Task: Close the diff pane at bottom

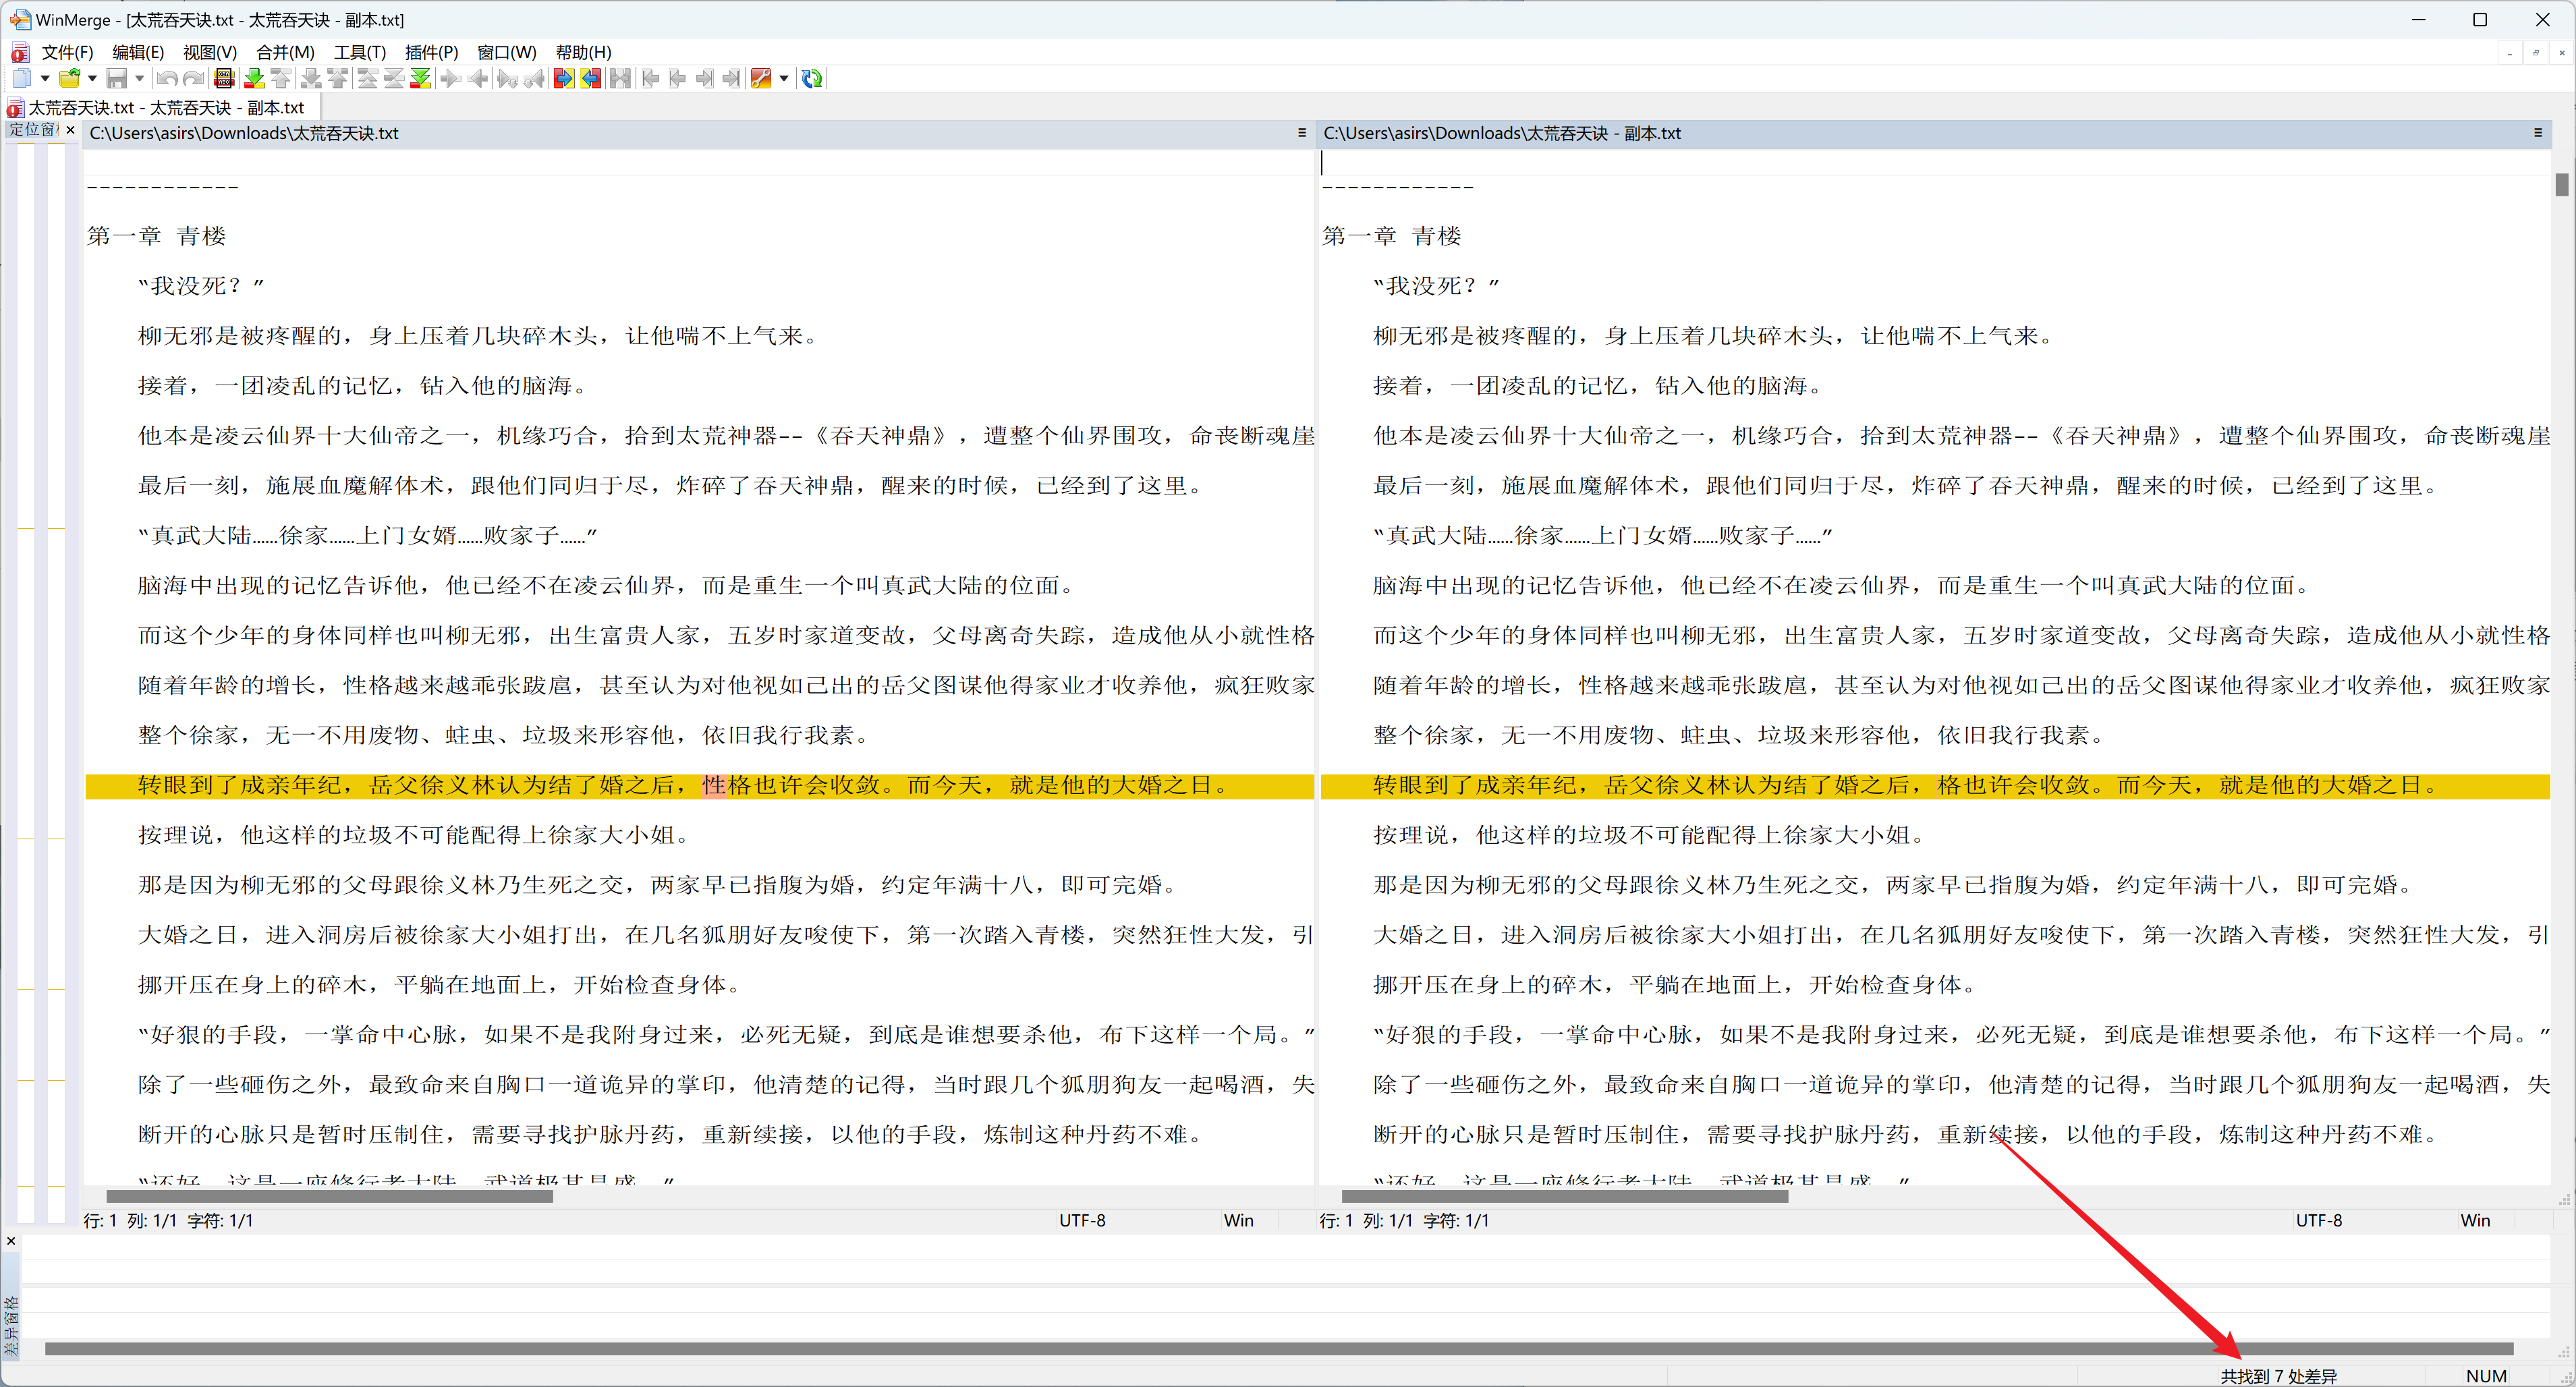Action: (11, 1241)
